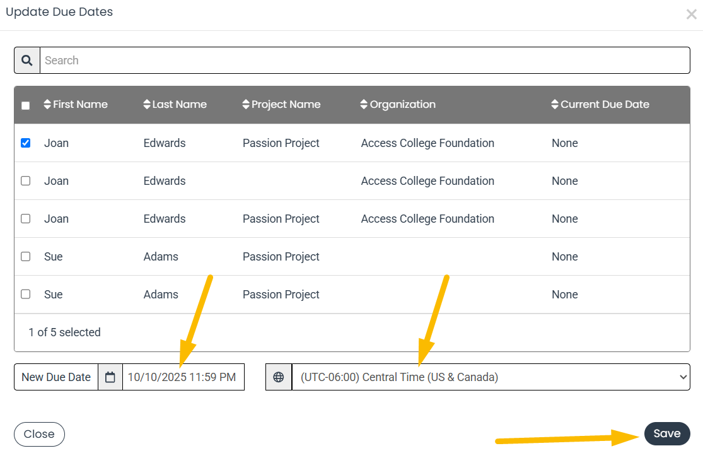Click the new due date text field
This screenshot has height=458, width=703.
click(183, 377)
